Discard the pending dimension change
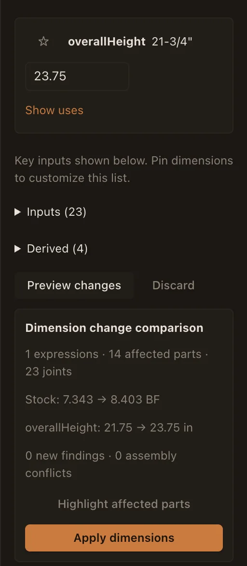Screen dimensions: 247x566 (173, 285)
